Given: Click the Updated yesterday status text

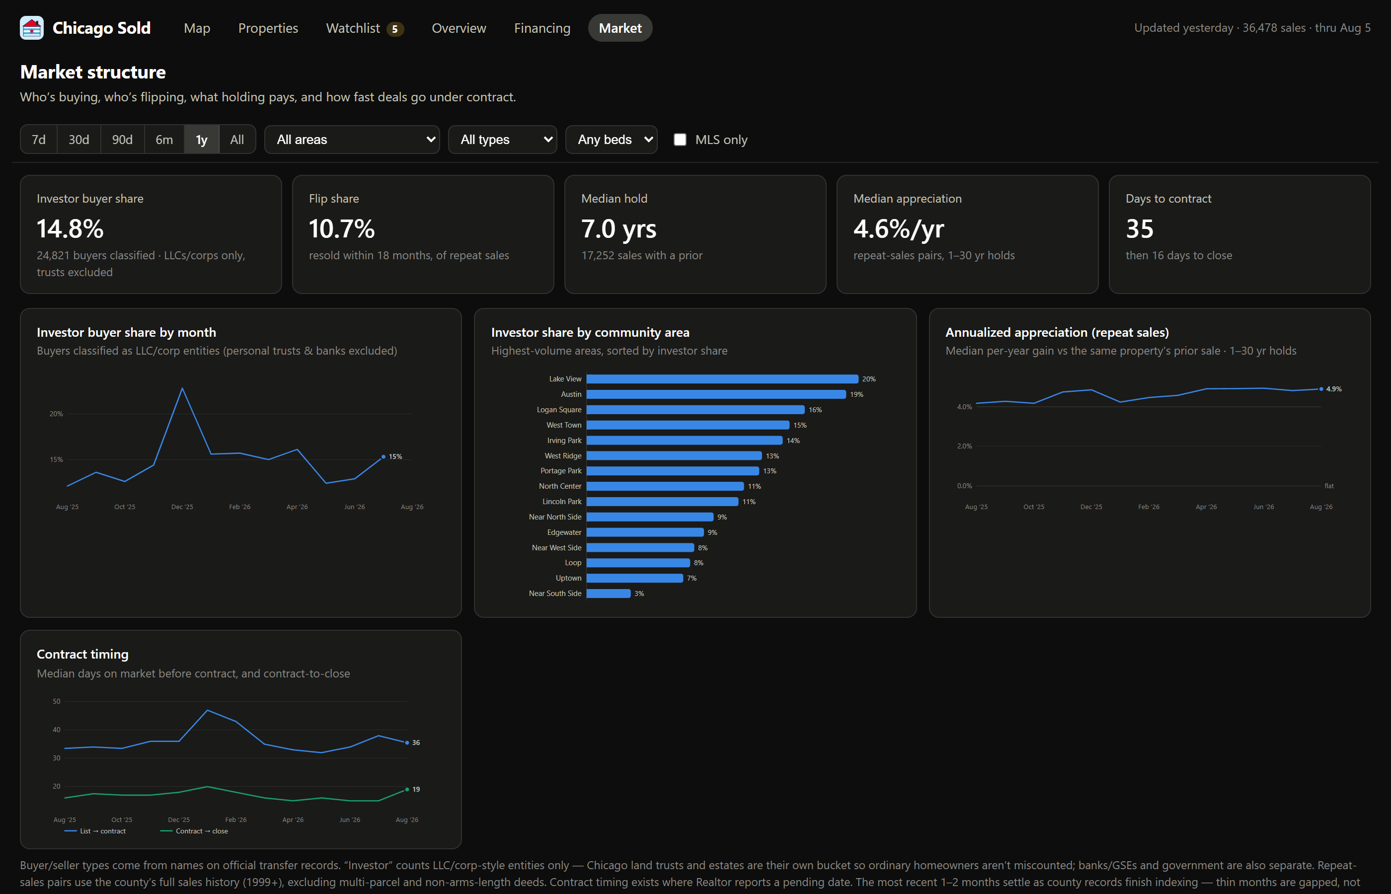Looking at the screenshot, I should point(1252,28).
